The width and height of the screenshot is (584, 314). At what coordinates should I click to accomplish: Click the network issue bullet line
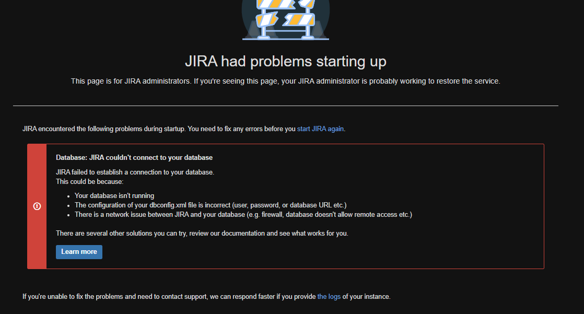pyautogui.click(x=243, y=215)
